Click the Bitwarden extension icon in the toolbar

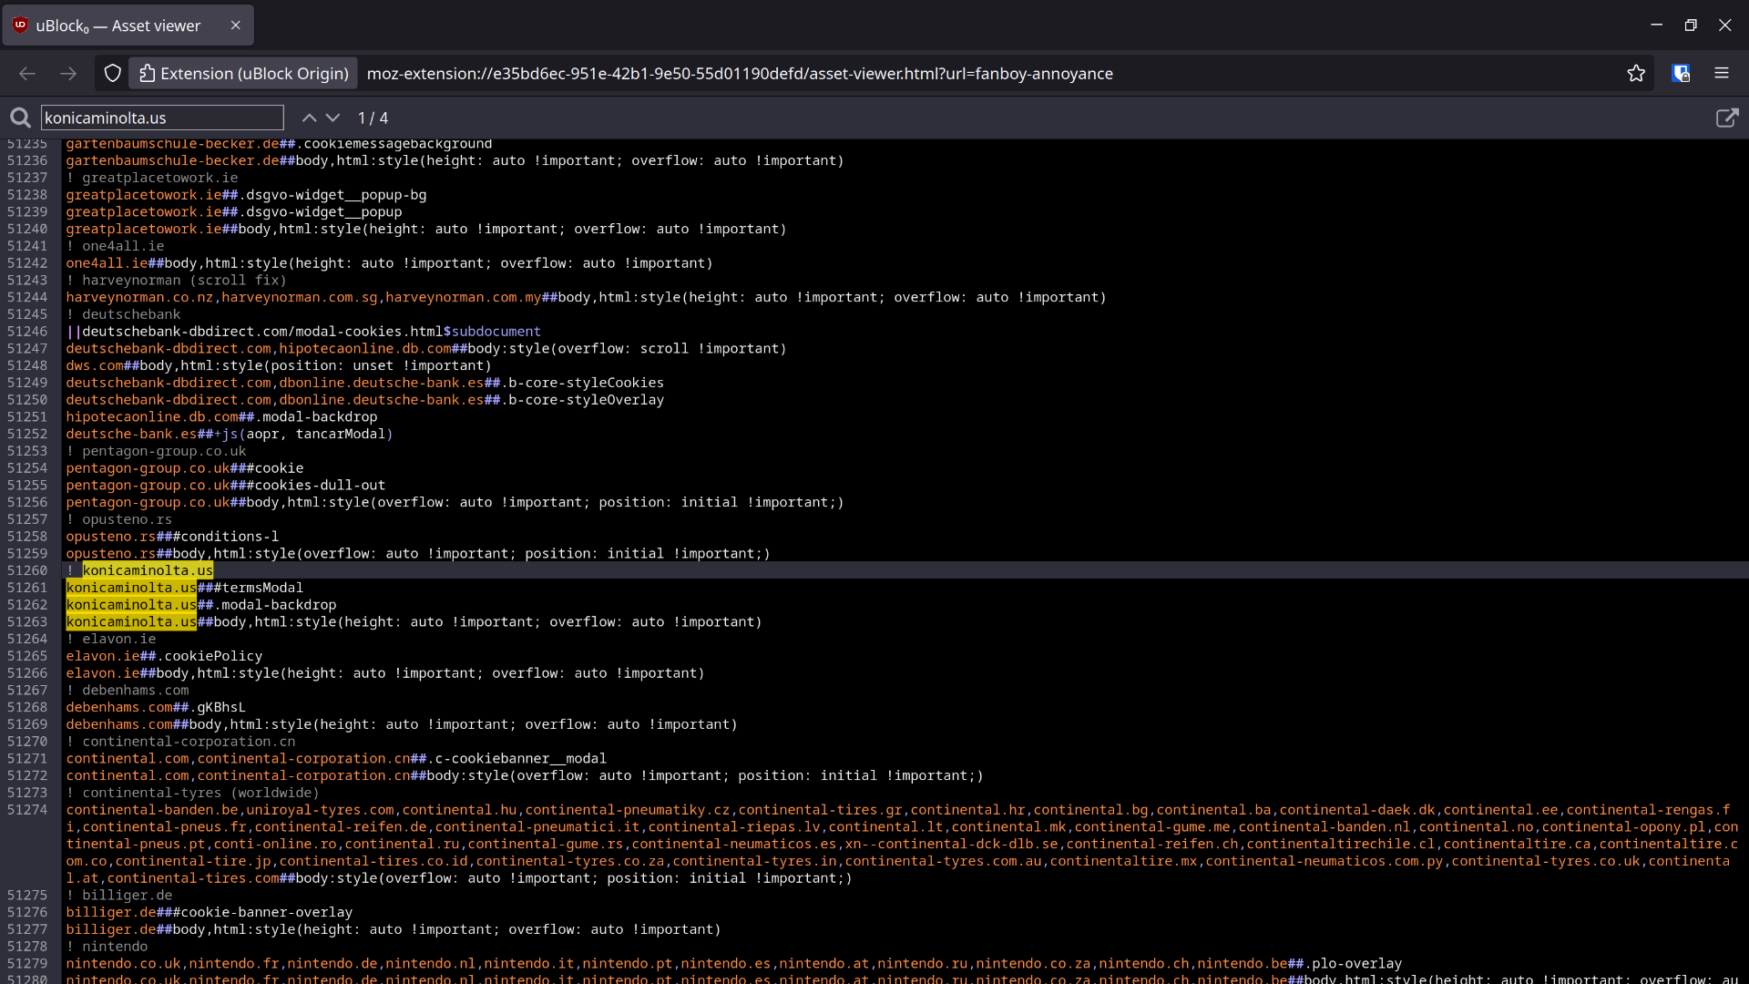(x=1681, y=73)
